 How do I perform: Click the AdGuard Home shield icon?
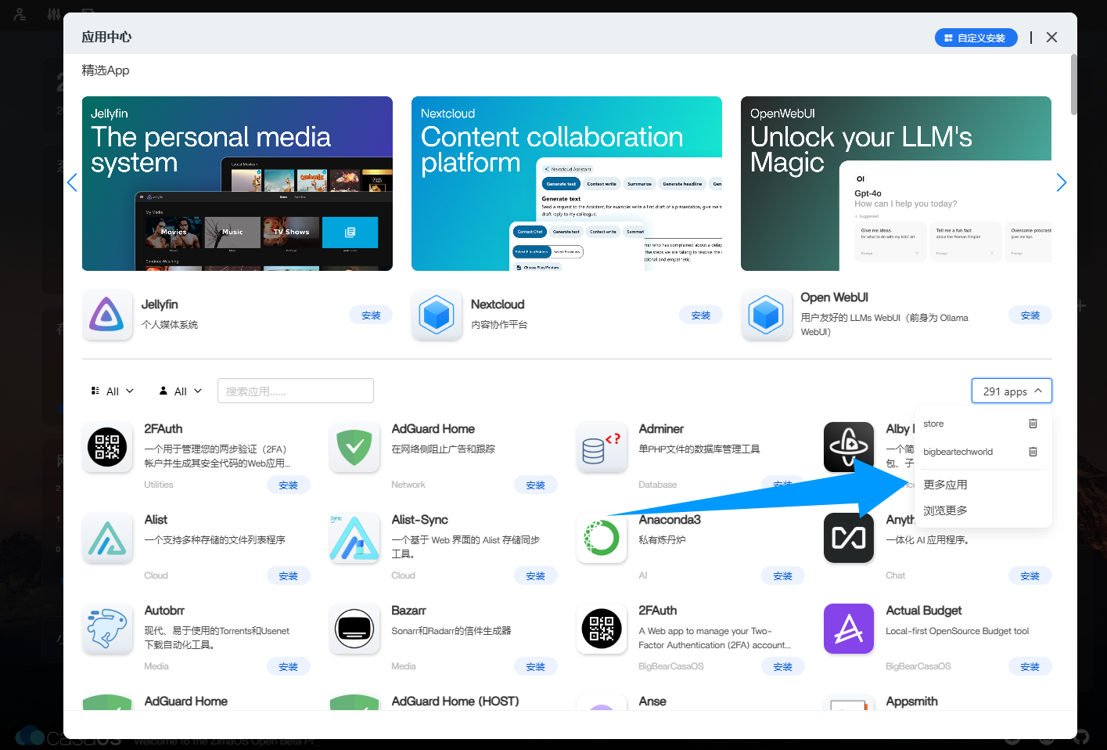[354, 447]
